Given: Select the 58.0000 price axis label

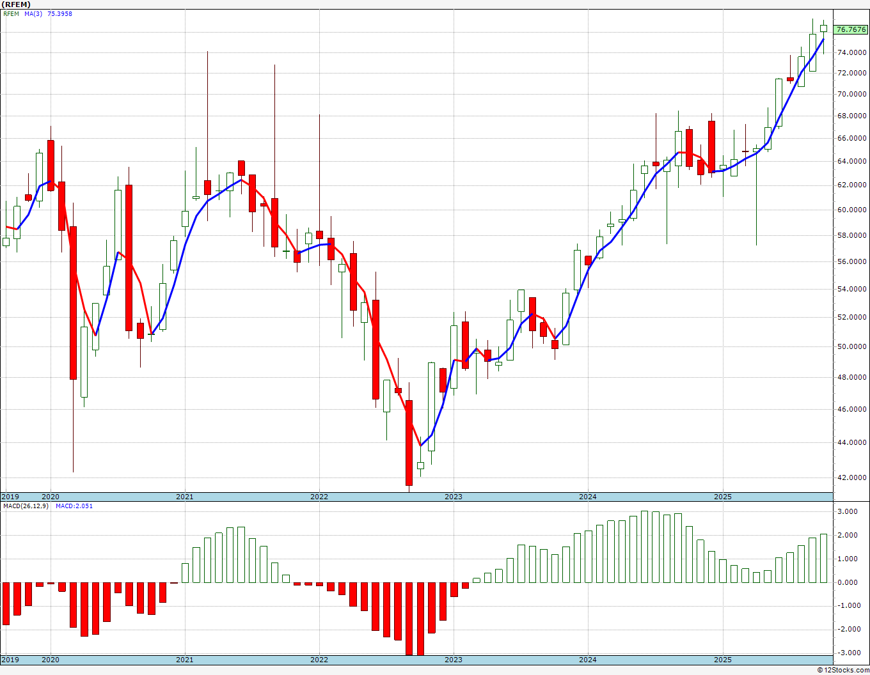Looking at the screenshot, I should [852, 235].
